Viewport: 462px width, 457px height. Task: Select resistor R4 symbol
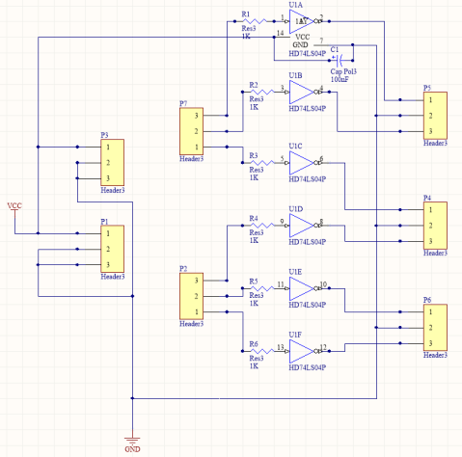[262, 226]
